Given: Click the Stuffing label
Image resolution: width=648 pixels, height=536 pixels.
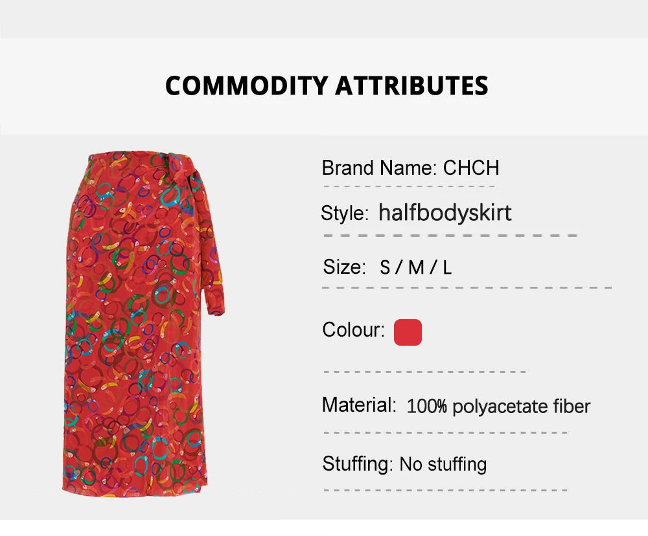Looking at the screenshot, I should click(x=358, y=463).
